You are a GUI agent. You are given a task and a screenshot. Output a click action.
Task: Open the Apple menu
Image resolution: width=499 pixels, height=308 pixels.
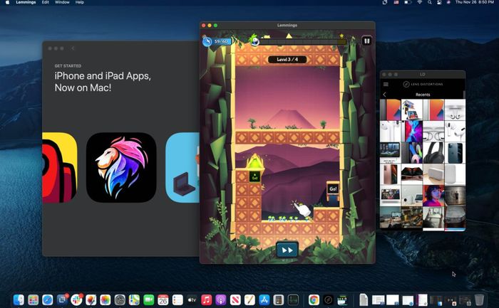click(x=7, y=2)
